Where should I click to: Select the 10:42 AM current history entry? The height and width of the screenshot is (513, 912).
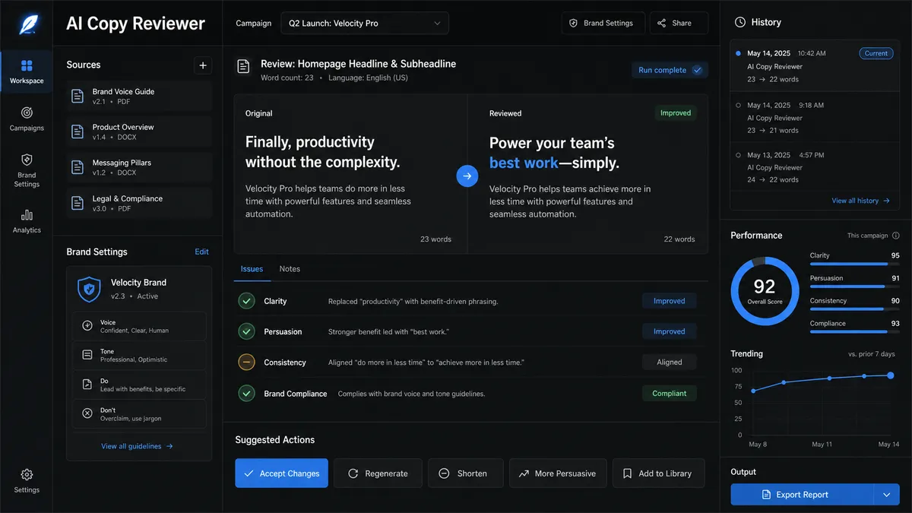point(815,66)
